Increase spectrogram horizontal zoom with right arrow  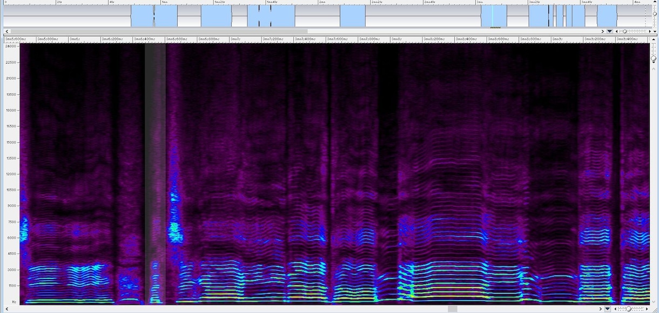point(647,309)
